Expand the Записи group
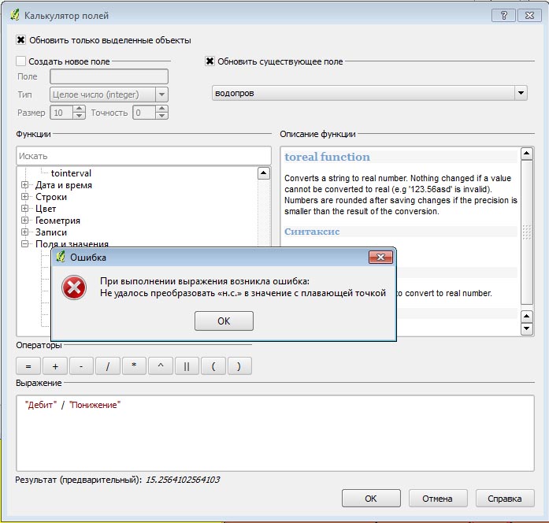 24,232
